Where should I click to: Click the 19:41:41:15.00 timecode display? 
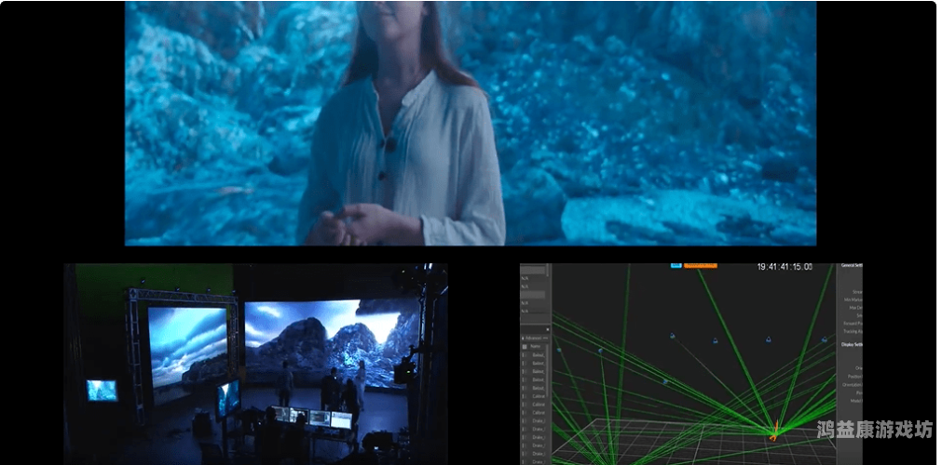pos(784,266)
